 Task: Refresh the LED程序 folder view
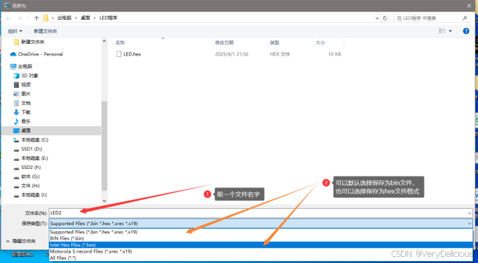pos(385,19)
